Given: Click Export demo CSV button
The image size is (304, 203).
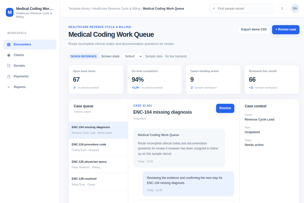Looking at the screenshot, I should pos(254,29).
